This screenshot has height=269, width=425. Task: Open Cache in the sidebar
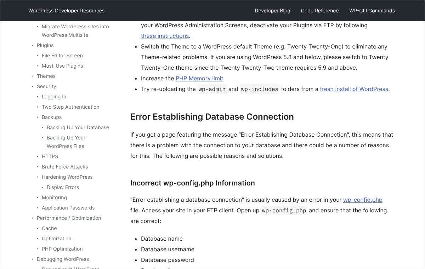click(x=49, y=228)
